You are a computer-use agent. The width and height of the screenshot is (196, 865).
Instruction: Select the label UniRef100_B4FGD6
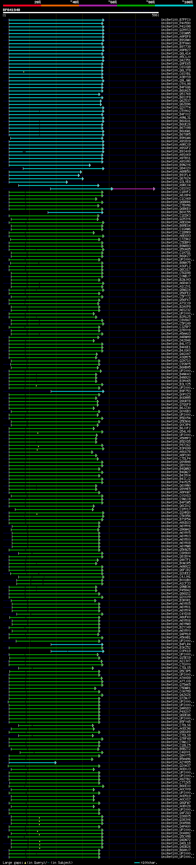(176, 87)
